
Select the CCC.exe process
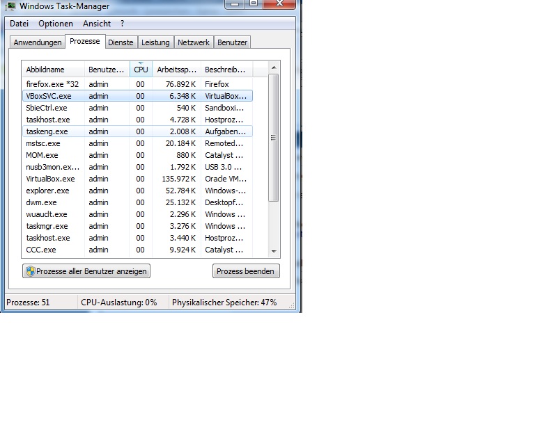[x=137, y=250]
